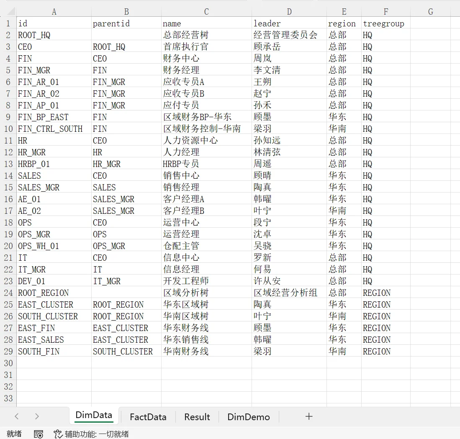Go to next sheet tab arrow
The image size is (460, 439).
point(37,416)
